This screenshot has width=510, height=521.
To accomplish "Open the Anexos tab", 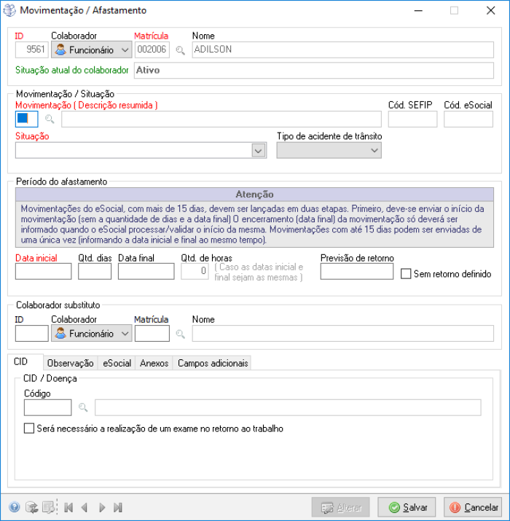I will coord(154,363).
